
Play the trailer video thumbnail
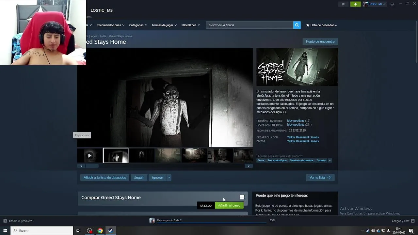tap(90, 156)
